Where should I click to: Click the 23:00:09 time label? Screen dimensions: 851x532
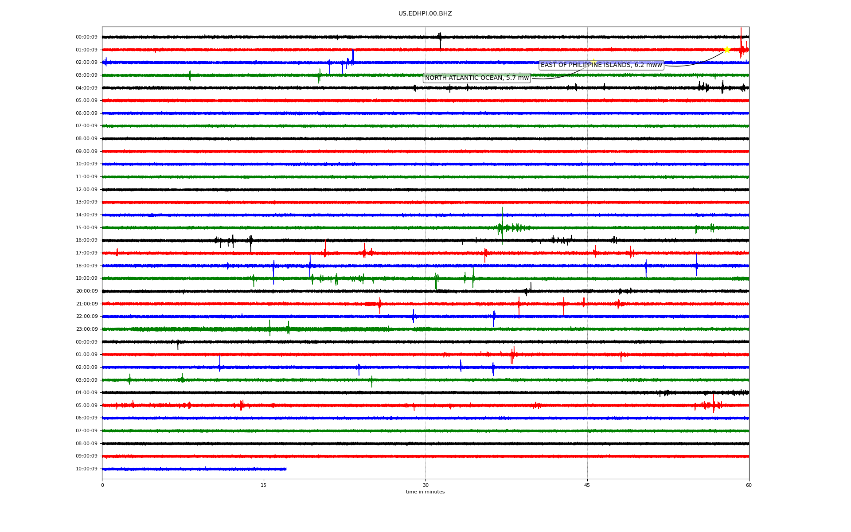[86, 329]
